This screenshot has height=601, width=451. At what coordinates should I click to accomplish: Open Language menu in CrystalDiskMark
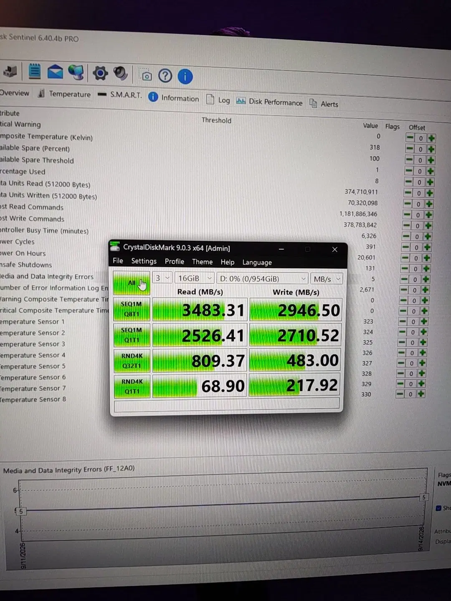click(x=257, y=263)
